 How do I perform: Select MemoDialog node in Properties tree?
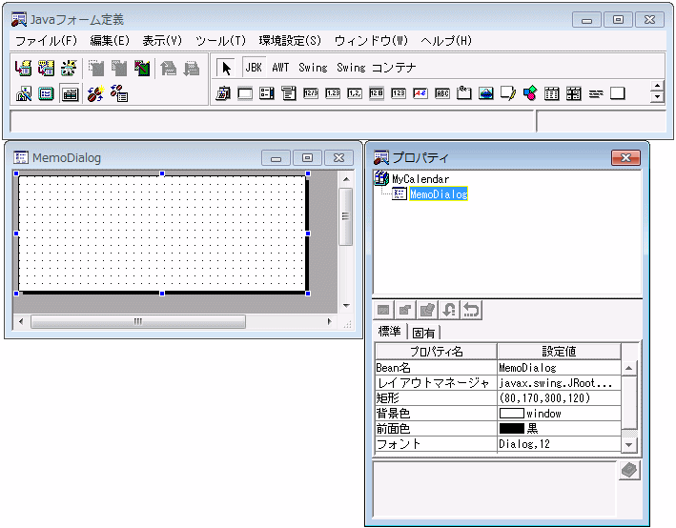pyautogui.click(x=439, y=194)
